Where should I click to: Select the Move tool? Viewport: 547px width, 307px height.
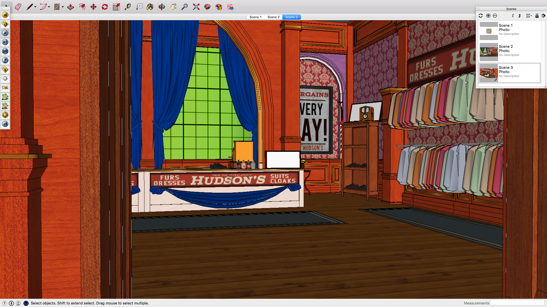[93, 7]
